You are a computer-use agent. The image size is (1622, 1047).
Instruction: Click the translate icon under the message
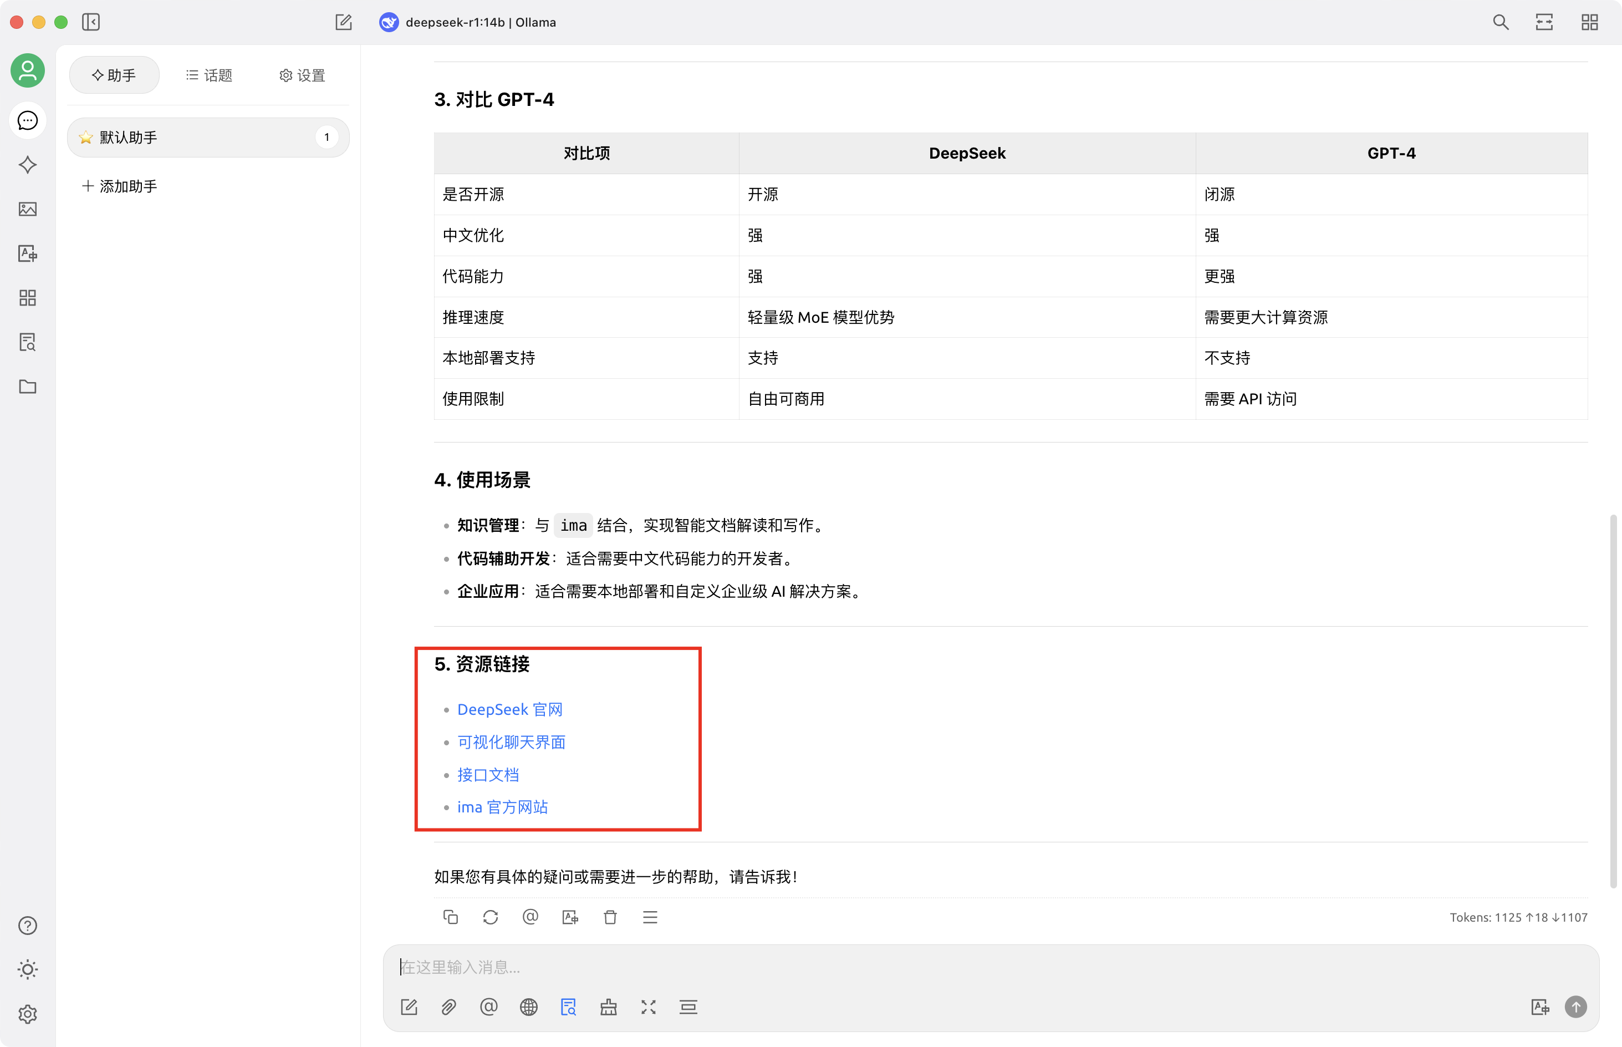(570, 917)
